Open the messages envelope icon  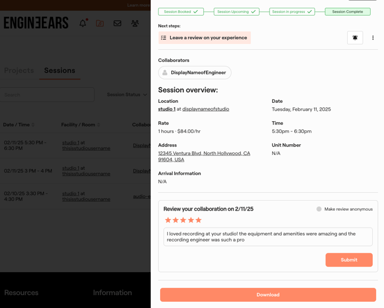click(x=117, y=23)
